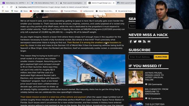Image resolution: width=189 pixels, height=106 pixels.
Task: Click the browser forward arrow
Action: 7,7
